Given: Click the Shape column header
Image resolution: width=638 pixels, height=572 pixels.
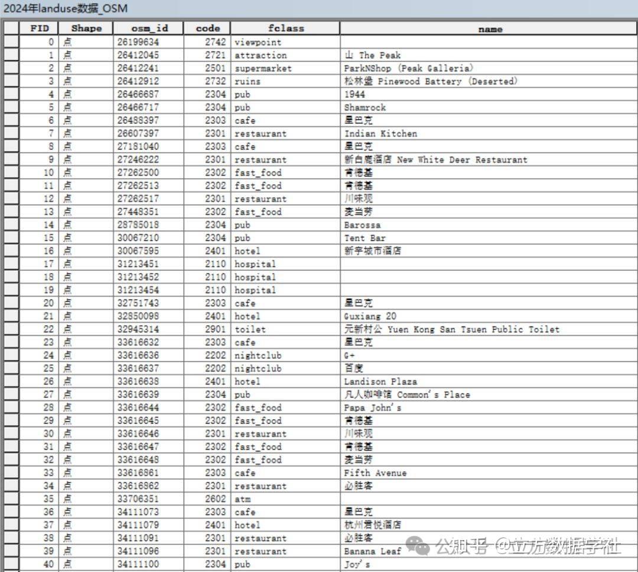Looking at the screenshot, I should 86,28.
